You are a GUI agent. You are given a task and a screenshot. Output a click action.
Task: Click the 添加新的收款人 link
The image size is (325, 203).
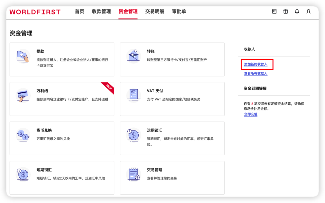click(256, 64)
